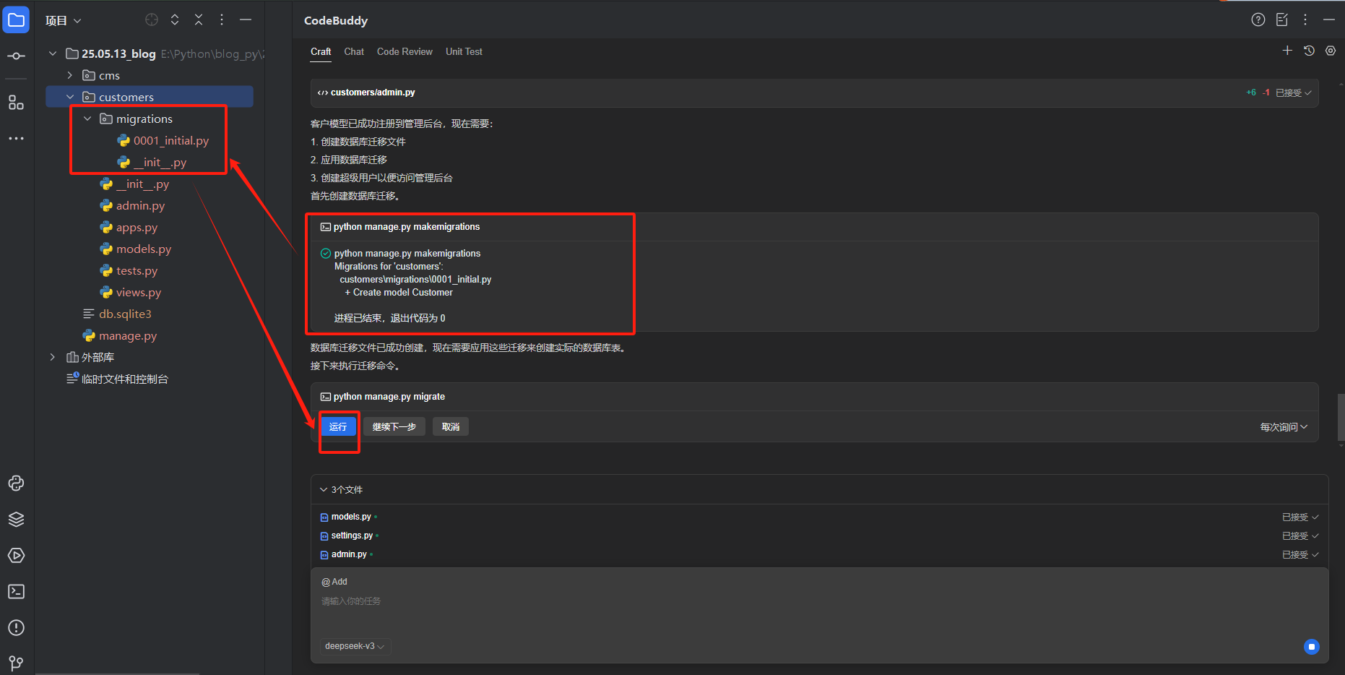Open the Problems tool window icon
Image resolution: width=1345 pixels, height=675 pixels.
(16, 628)
